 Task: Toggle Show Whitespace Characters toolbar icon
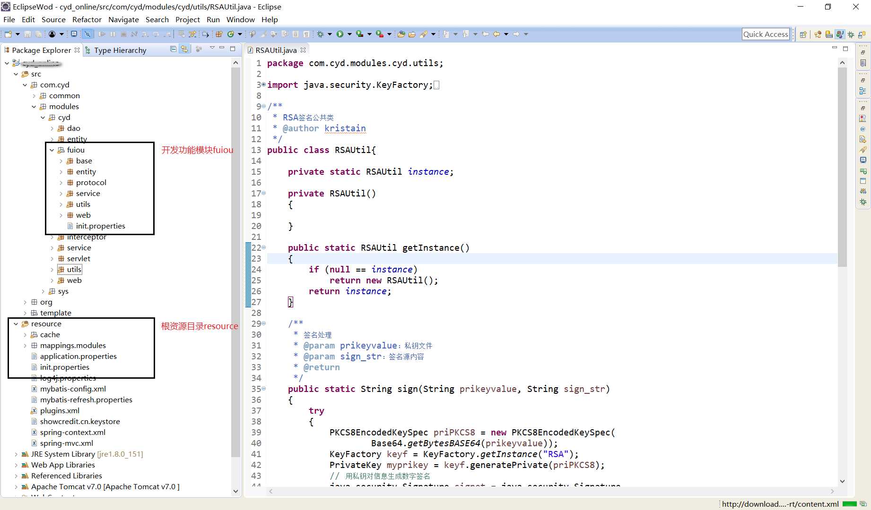[306, 34]
